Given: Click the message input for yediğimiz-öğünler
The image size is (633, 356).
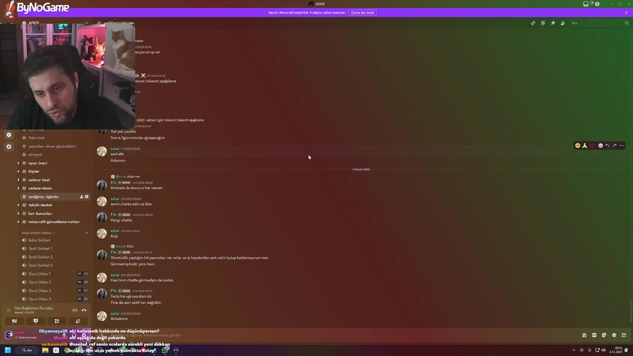Looking at the screenshot, I should pos(336,335).
